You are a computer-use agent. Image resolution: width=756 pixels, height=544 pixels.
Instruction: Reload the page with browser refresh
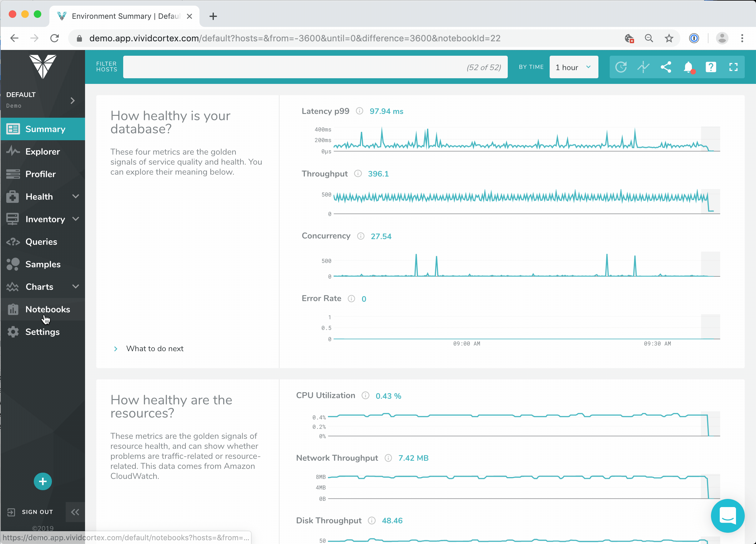pos(55,38)
